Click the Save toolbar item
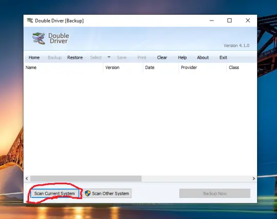This screenshot has height=219, width=277. (122, 57)
